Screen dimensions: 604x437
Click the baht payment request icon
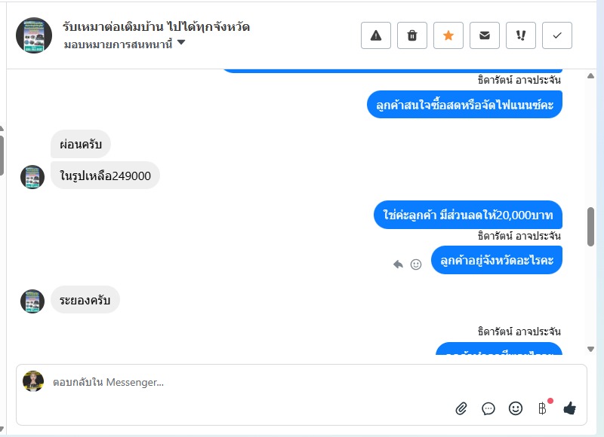click(543, 408)
